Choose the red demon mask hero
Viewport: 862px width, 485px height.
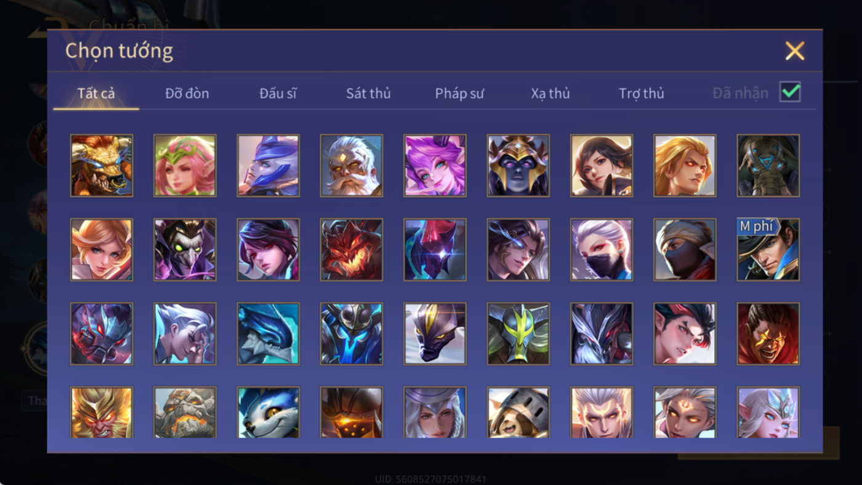coord(352,250)
